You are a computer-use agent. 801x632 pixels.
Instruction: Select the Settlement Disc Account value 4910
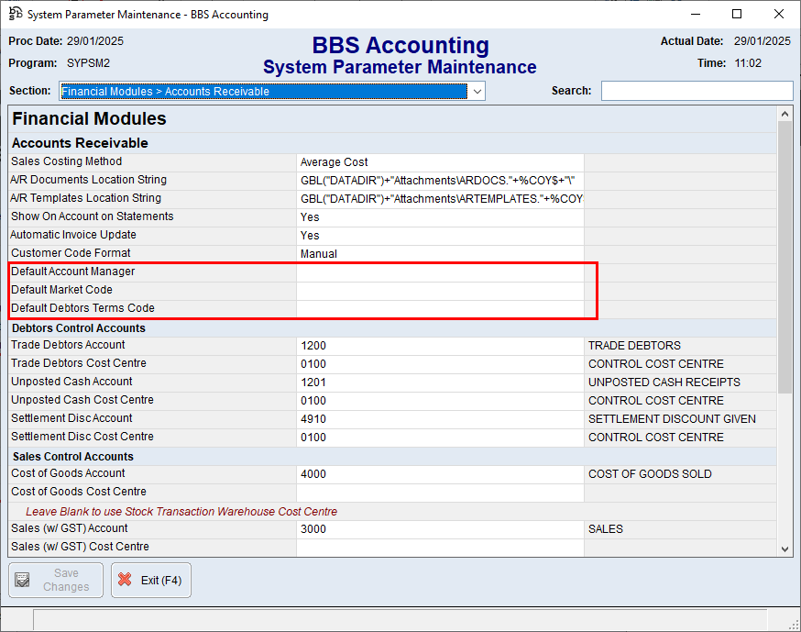click(440, 419)
